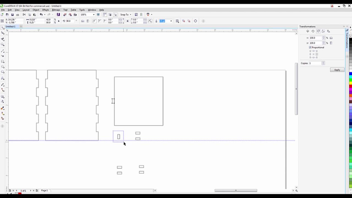Image resolution: width=352 pixels, height=198 pixels.
Task: Open the Position tab in Transformations docker
Action: (308, 31)
